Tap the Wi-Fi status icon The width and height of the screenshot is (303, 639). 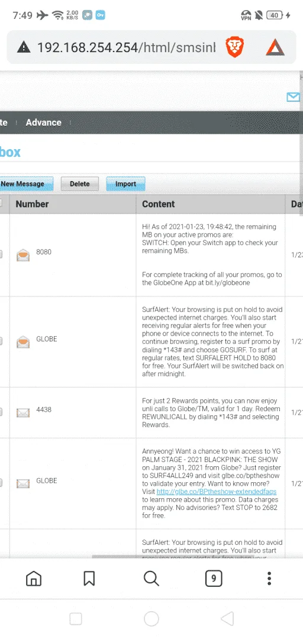pos(59,15)
